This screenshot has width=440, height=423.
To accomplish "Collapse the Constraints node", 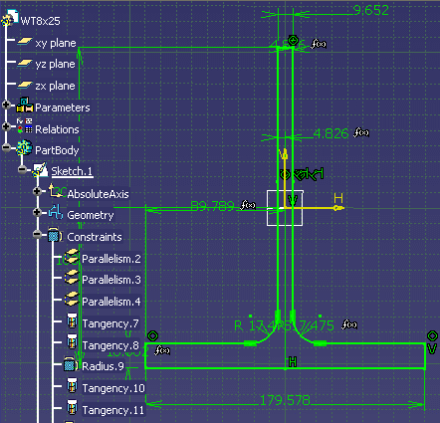I will [37, 235].
